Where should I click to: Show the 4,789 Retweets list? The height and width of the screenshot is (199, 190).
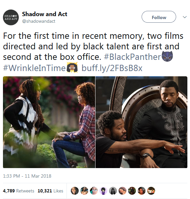click(18, 191)
